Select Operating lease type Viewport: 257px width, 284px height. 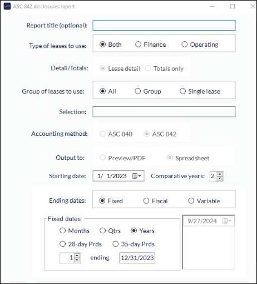tap(200, 45)
